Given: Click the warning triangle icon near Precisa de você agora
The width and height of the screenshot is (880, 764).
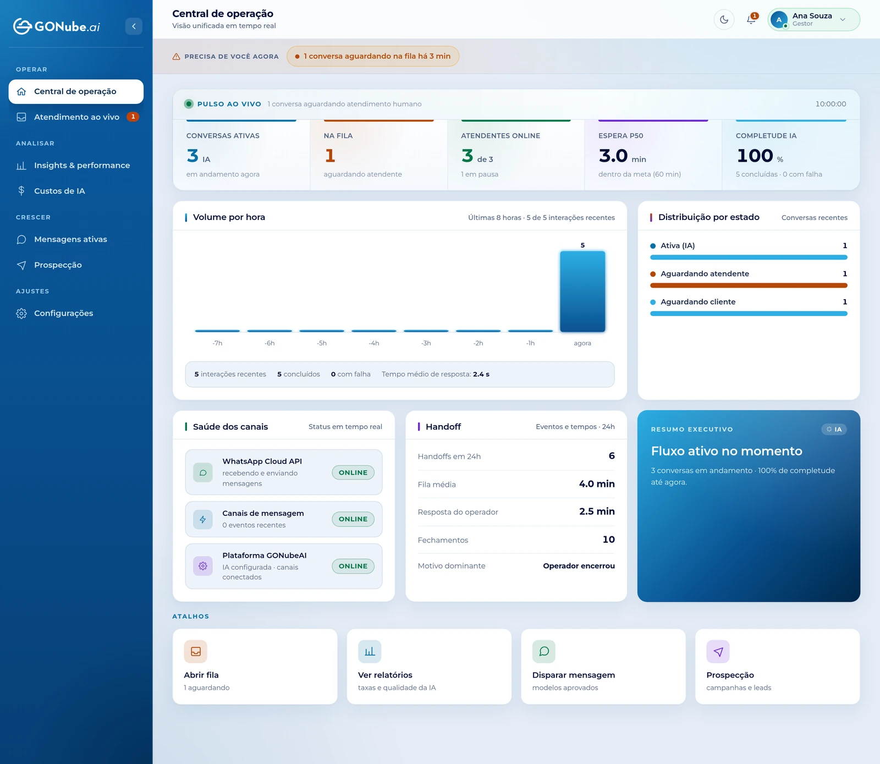Looking at the screenshot, I should point(177,57).
